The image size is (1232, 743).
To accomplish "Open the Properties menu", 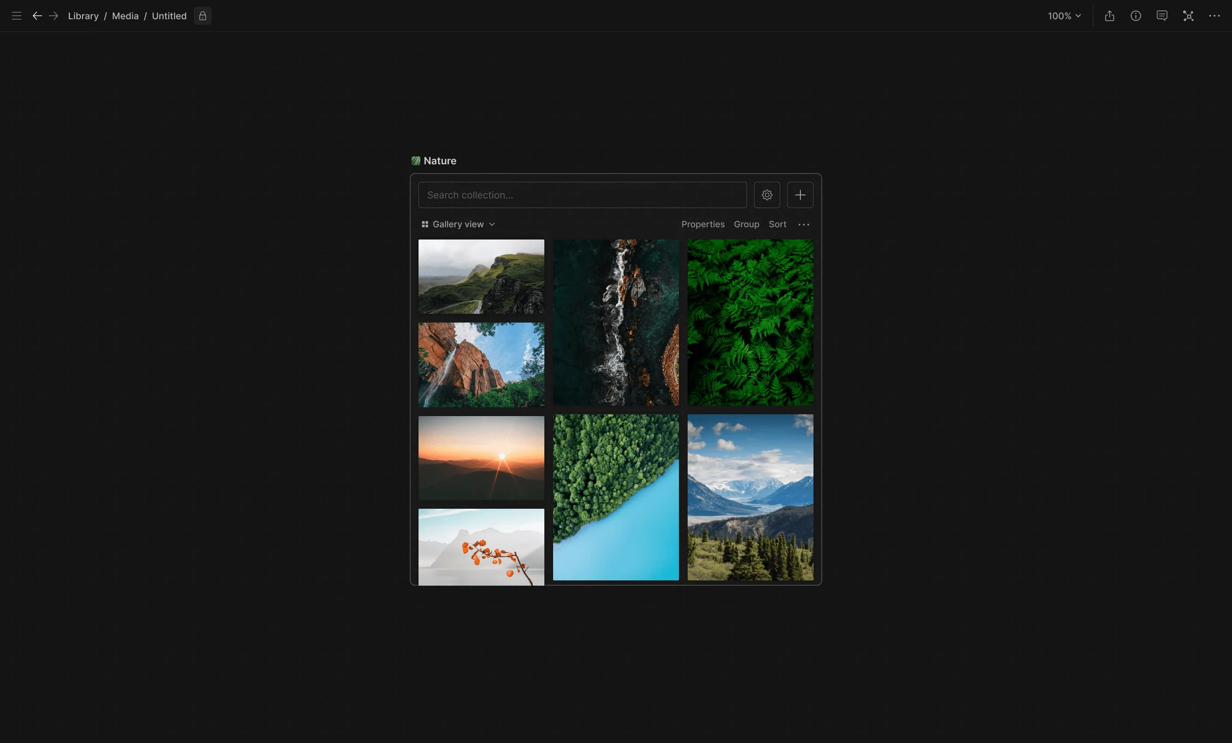I will coord(703,224).
